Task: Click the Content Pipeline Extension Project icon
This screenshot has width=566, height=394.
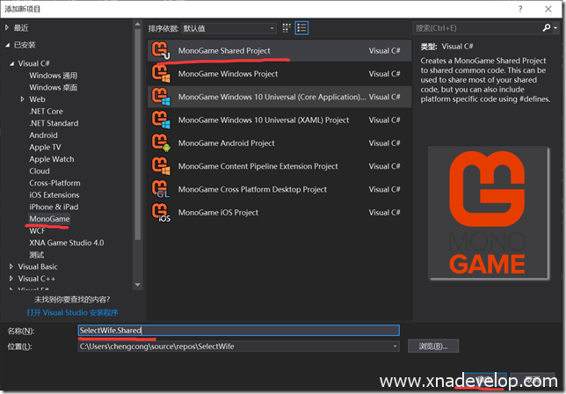Action: point(162,165)
